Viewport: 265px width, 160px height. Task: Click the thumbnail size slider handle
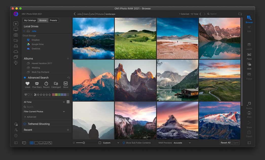(x=84, y=143)
